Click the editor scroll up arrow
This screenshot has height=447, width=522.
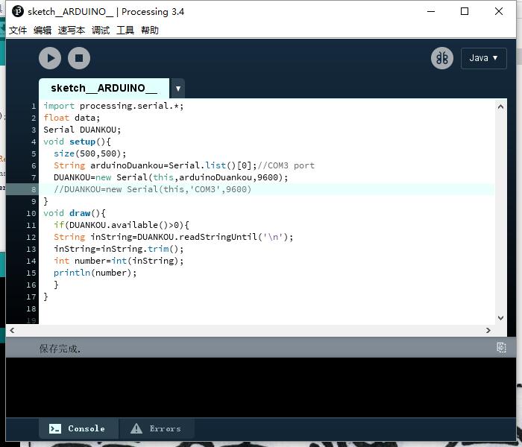point(500,107)
